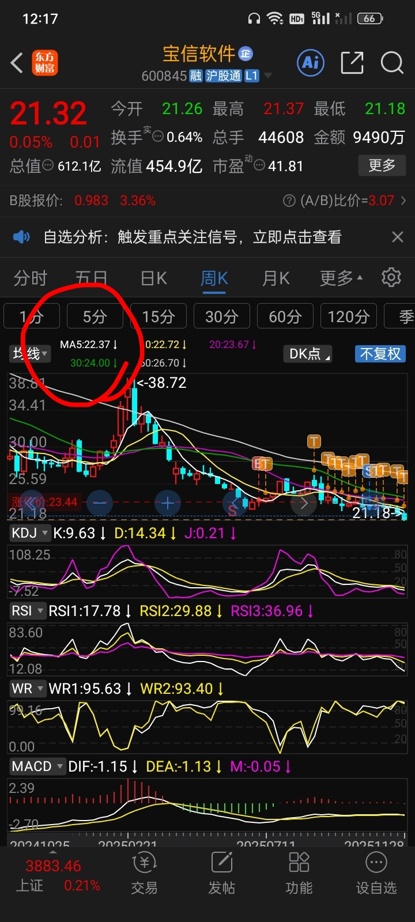This screenshot has height=922, width=415.
Task: Open the search magnifier icon
Action: click(x=392, y=62)
